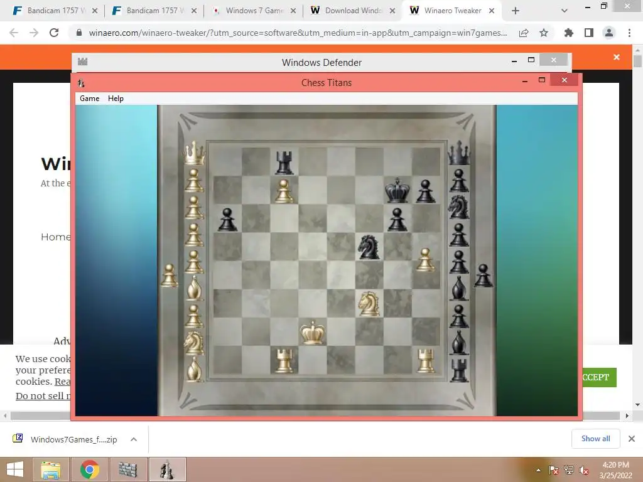This screenshot has height=482, width=643.
Task: Click the taskbar clock 4:20 PM
Action: pyautogui.click(x=615, y=465)
